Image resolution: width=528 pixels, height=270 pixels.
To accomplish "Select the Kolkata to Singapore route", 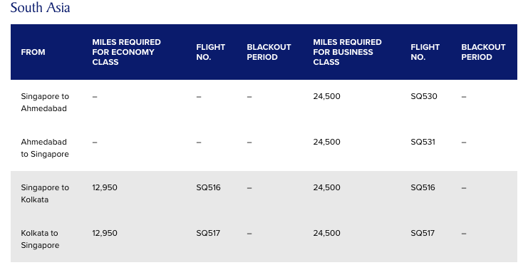I will pos(40,239).
